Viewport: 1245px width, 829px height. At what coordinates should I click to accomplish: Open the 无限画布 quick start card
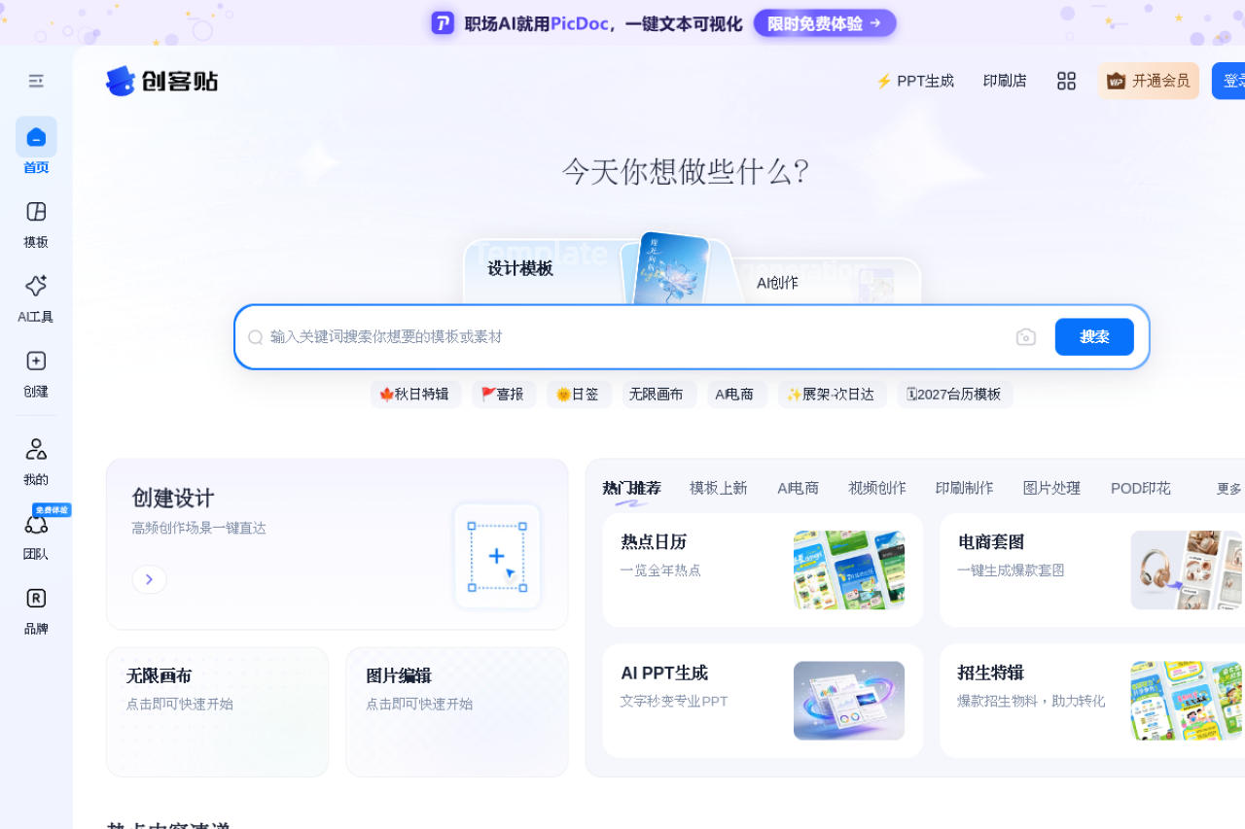click(x=217, y=712)
